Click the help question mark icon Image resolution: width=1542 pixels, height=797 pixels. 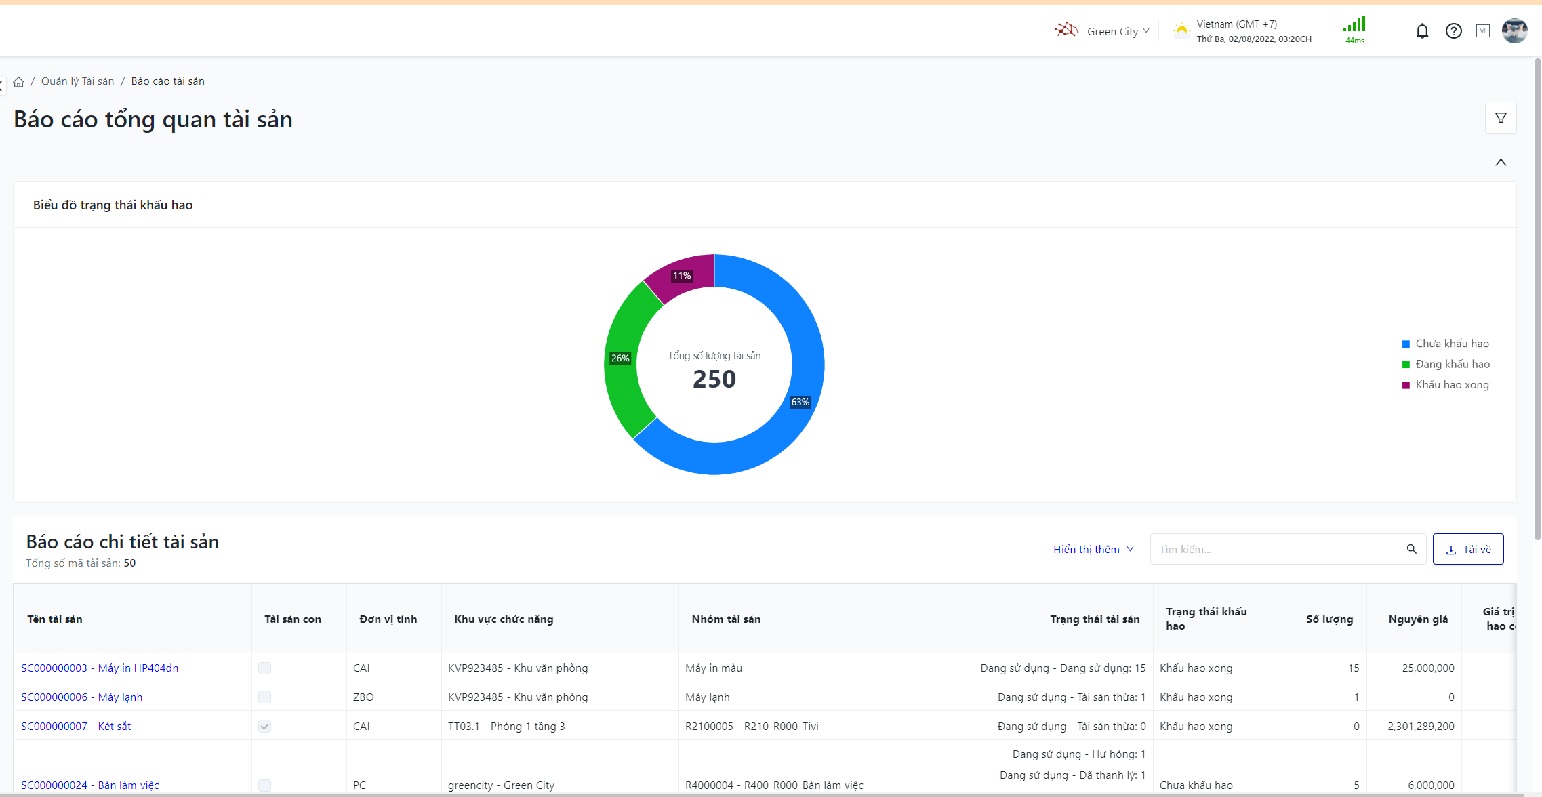click(x=1453, y=31)
